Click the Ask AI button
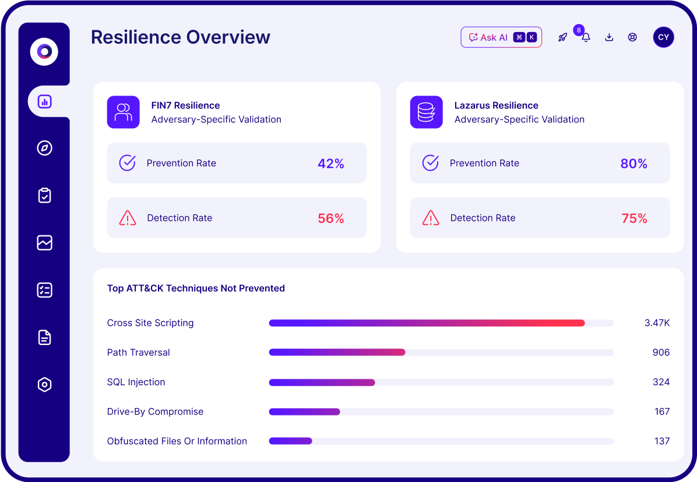The height and width of the screenshot is (482, 697). coord(501,37)
